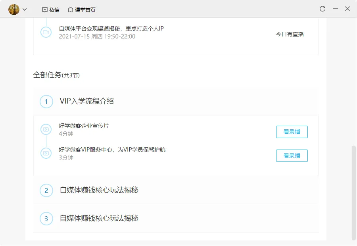Click the 全部任务(共3节) heading
The image size is (357, 246).
pyautogui.click(x=56, y=75)
